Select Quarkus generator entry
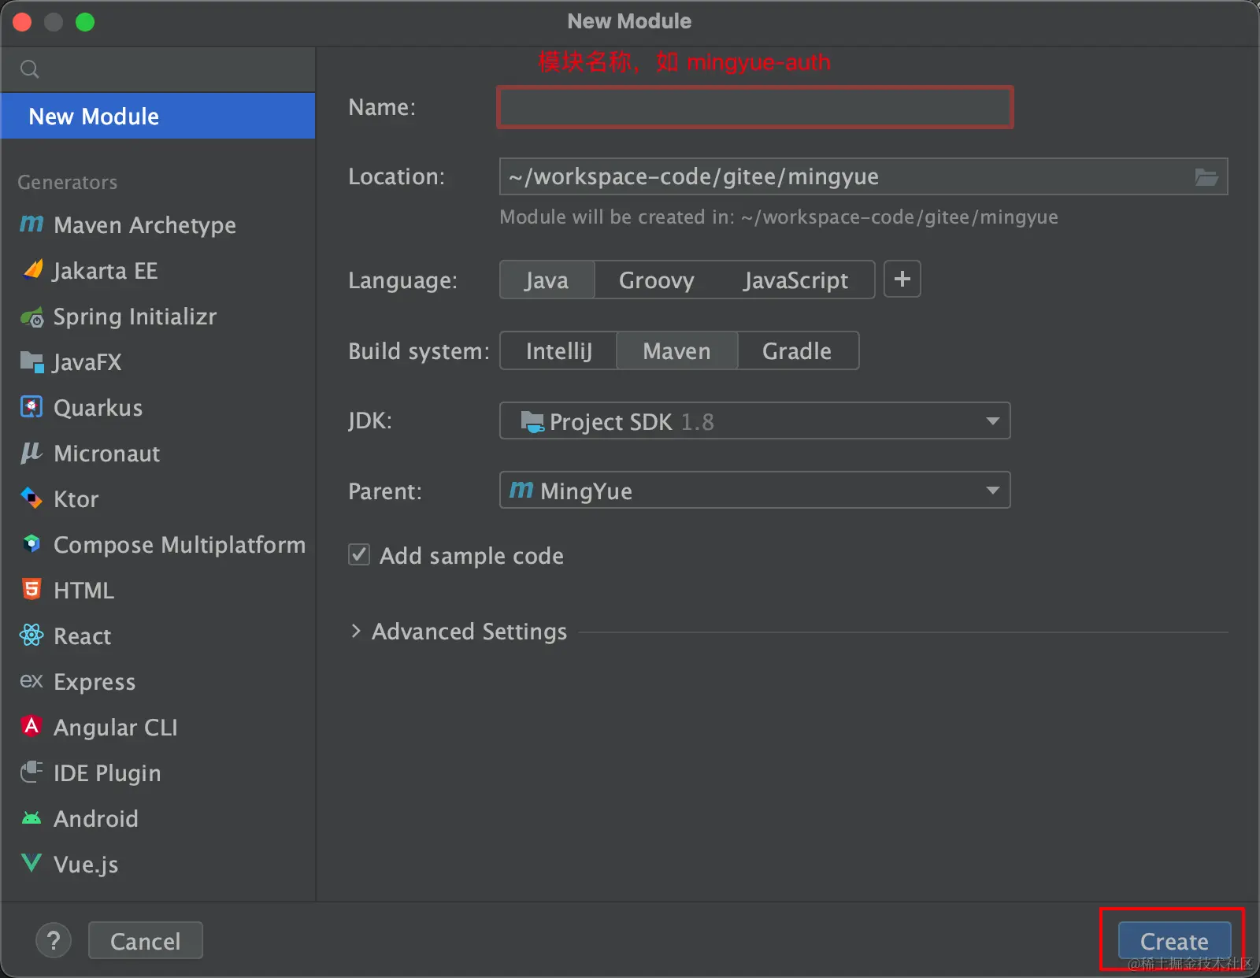 pyautogui.click(x=157, y=407)
